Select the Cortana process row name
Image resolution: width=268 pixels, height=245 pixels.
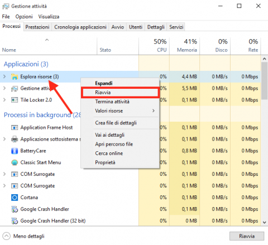(x=29, y=198)
